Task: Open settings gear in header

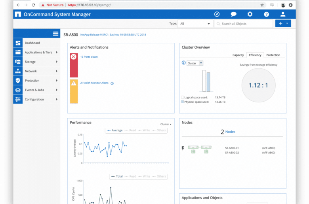Action: pyautogui.click(x=250, y=14)
